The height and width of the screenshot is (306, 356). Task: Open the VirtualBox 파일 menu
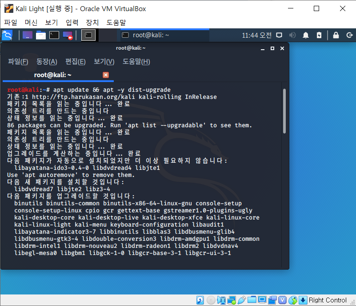click(x=11, y=23)
